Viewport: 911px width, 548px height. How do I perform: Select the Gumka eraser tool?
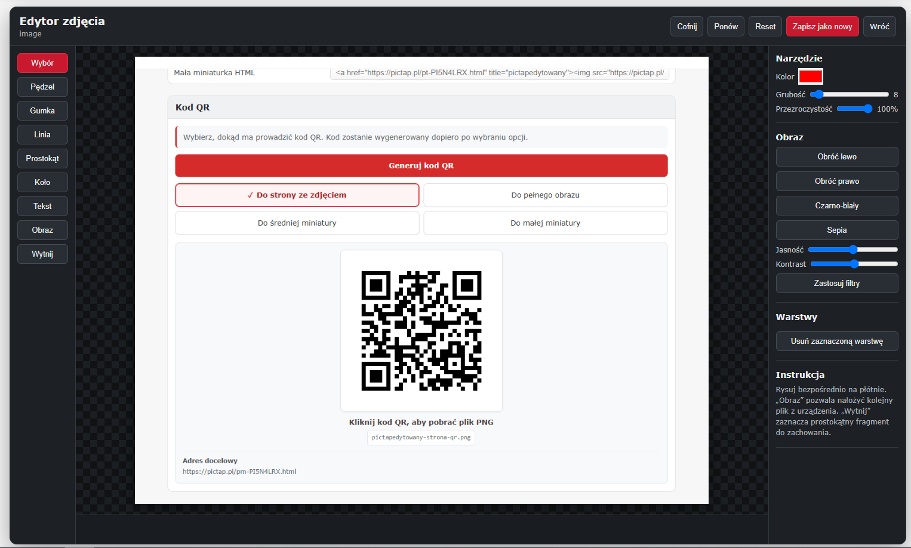click(42, 110)
